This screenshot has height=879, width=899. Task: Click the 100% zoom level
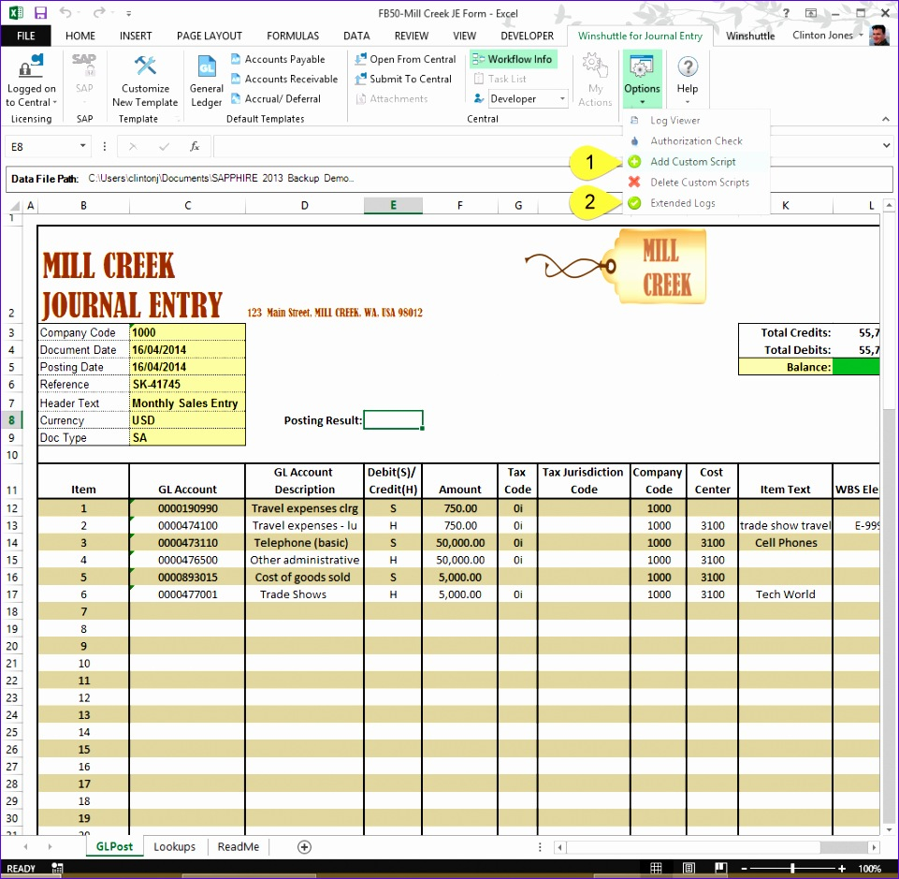pyautogui.click(x=870, y=869)
